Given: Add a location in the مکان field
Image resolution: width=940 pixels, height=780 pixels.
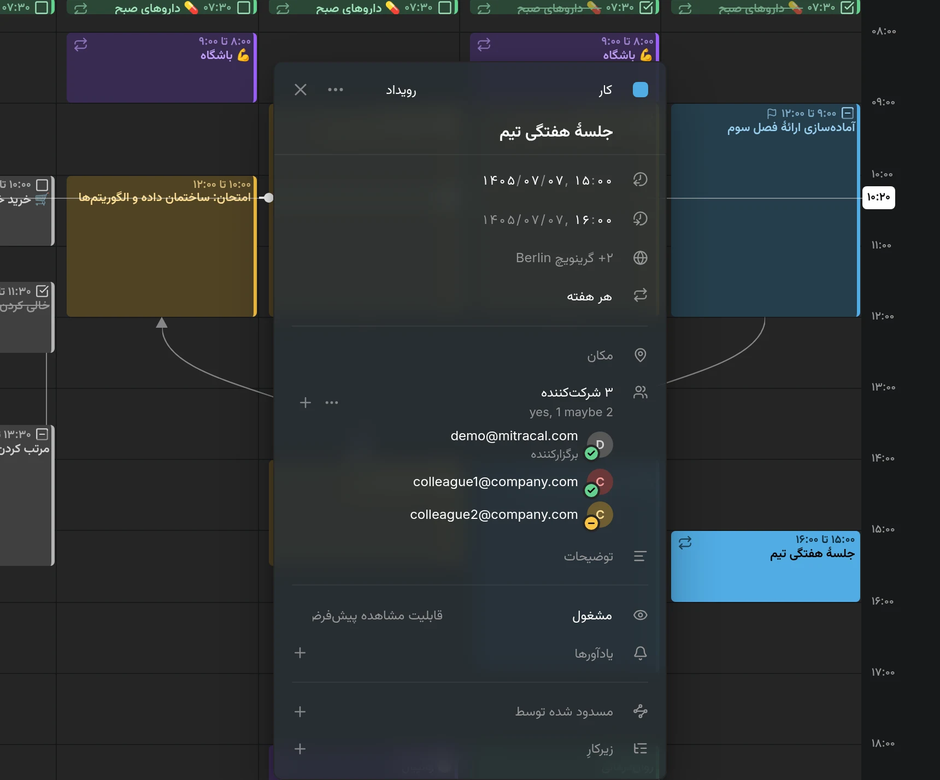Looking at the screenshot, I should point(600,356).
